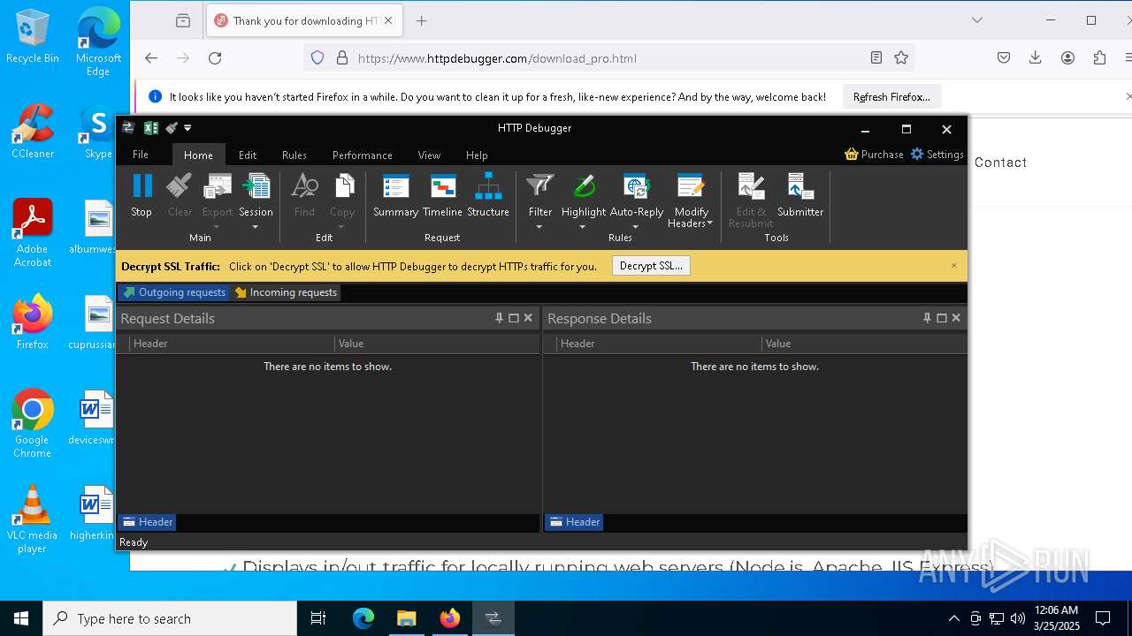1132x636 pixels.
Task: Open Microsoft Edge from the taskbar
Action: pos(363,618)
